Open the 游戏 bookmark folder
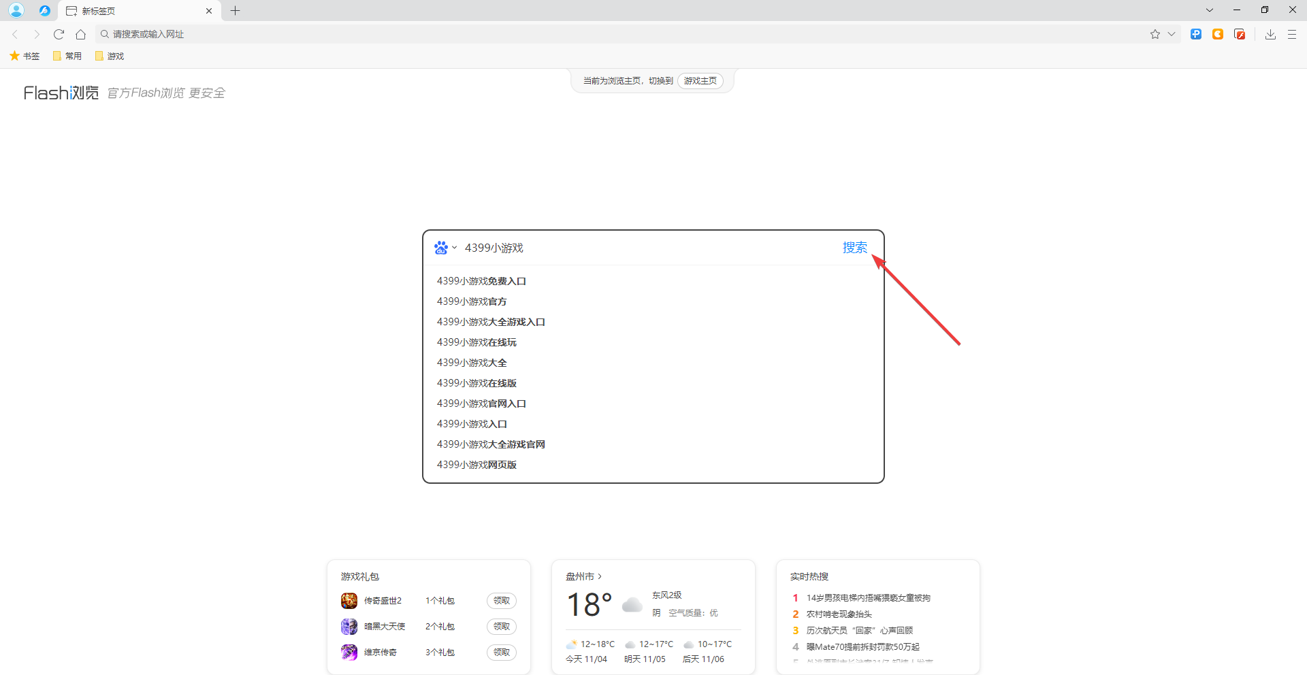Screen dimensions: 1307x675 110,56
